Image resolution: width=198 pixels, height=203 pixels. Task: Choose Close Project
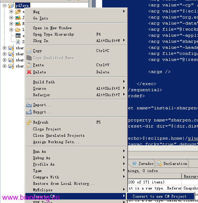76,129
